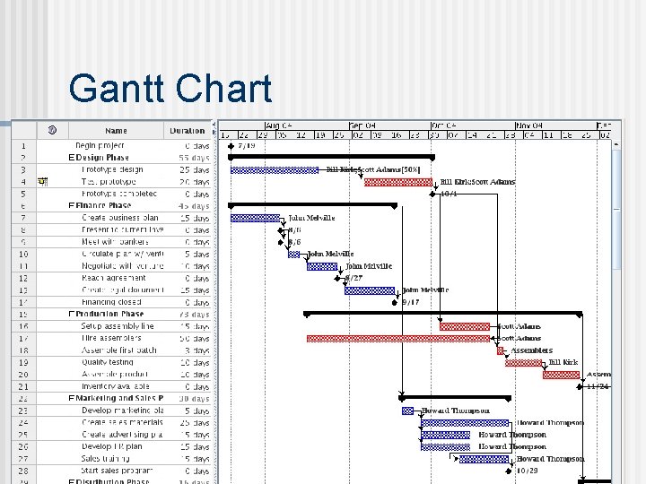646x484 pixels.
Task: Select the 'Inventory available' task name
Action: pyautogui.click(x=116, y=386)
